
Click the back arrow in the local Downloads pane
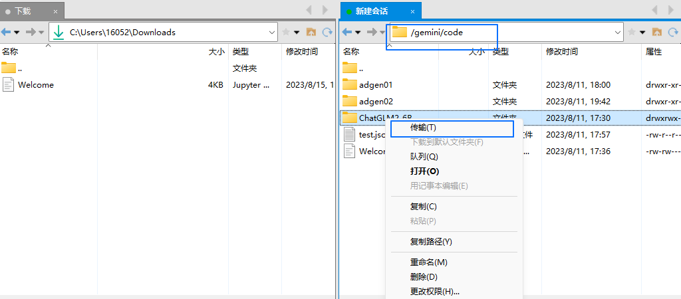(7, 32)
